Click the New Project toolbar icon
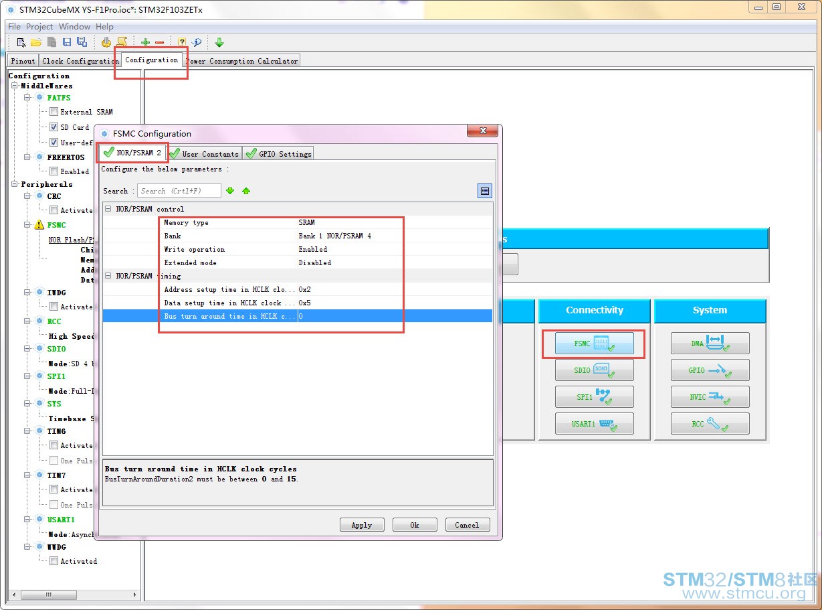This screenshot has height=610, width=822. [21, 42]
